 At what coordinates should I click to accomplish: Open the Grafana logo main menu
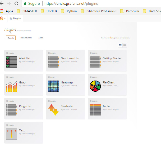click(3, 19)
